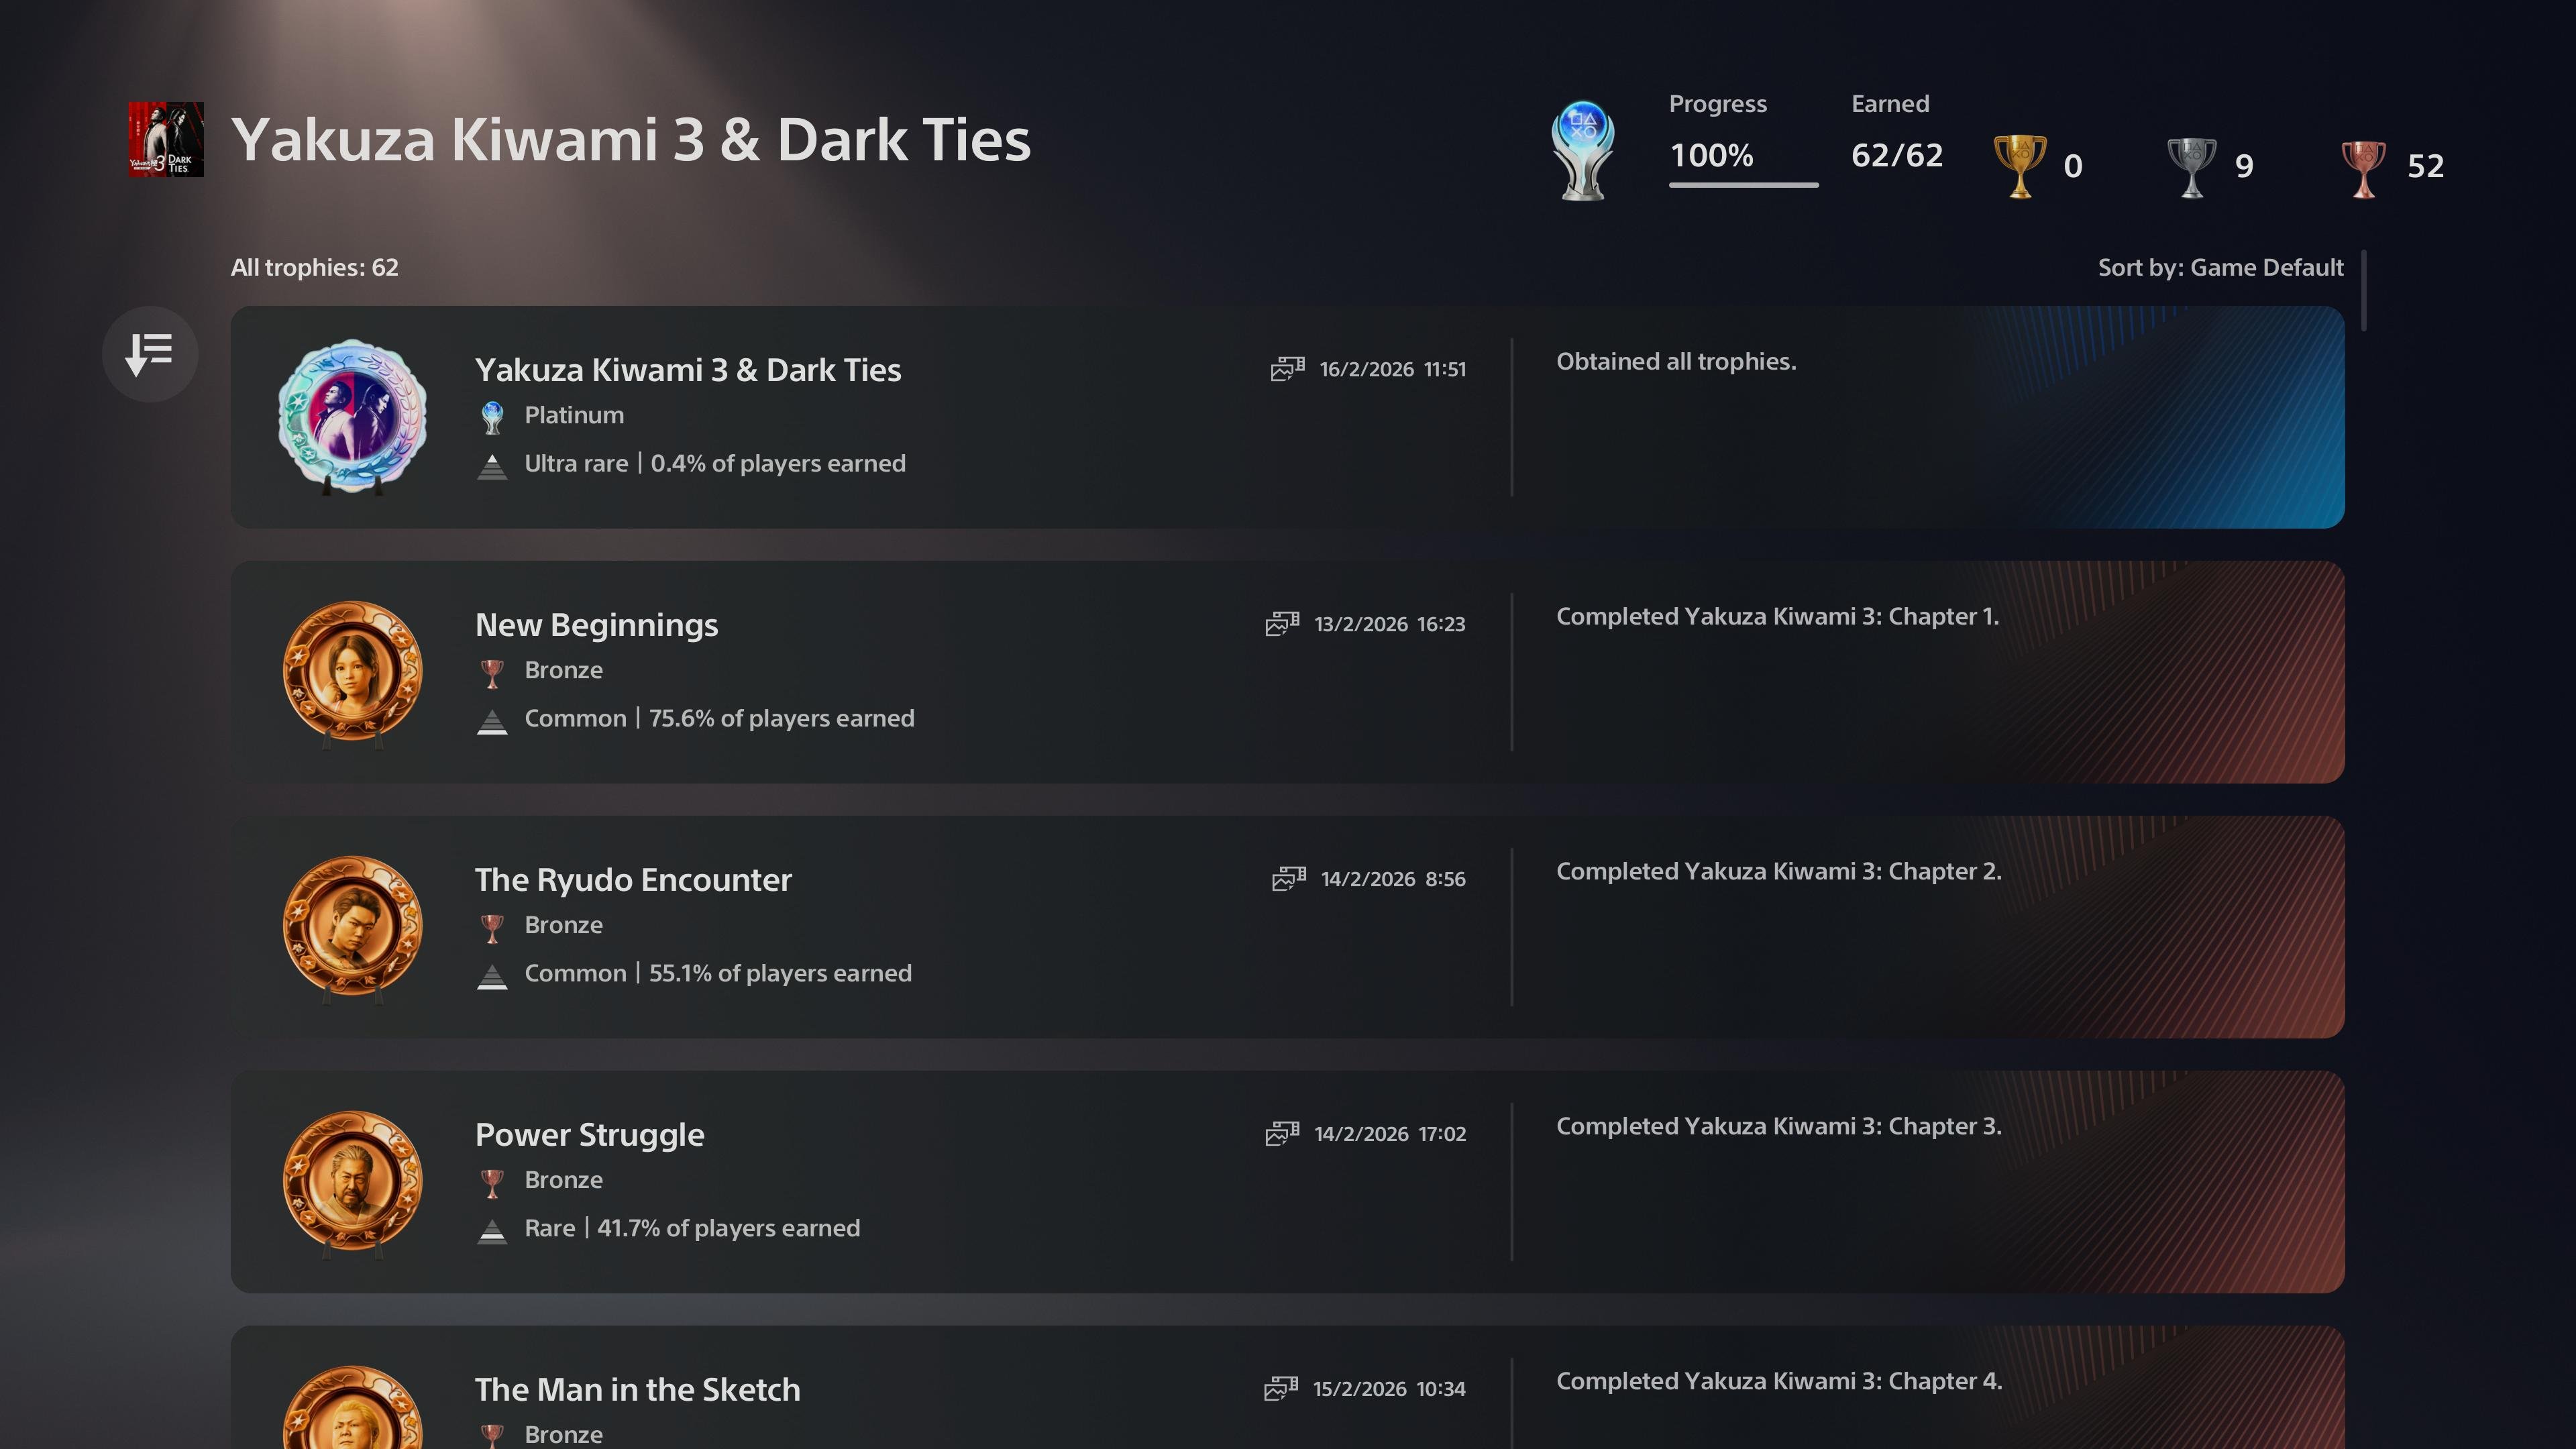Click the Progress 100% bar
The width and height of the screenshot is (2576, 1449).
[x=1743, y=184]
